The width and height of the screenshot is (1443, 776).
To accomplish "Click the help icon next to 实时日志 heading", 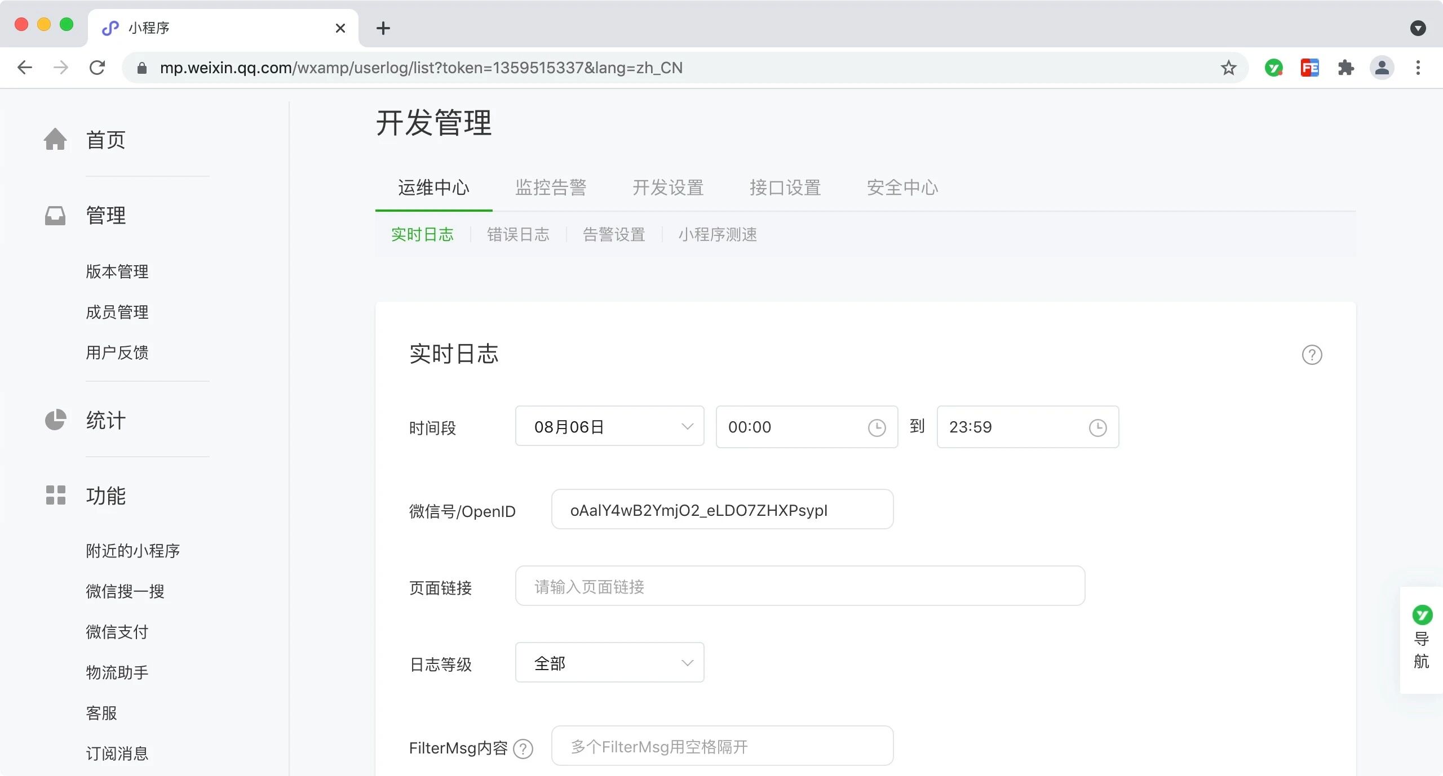I will [x=1312, y=355].
